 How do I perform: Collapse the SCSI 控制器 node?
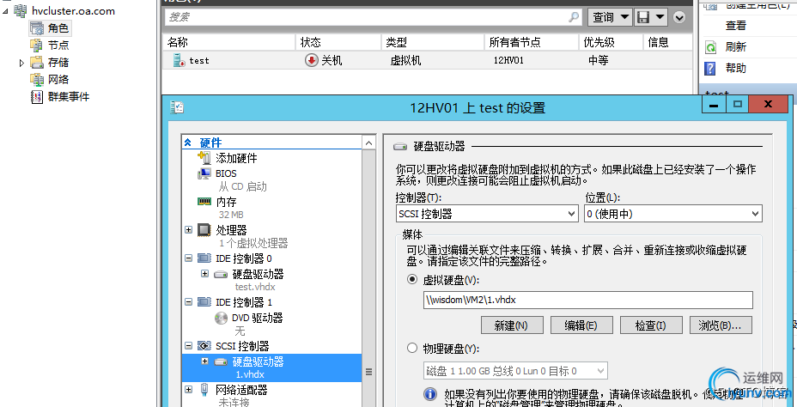tap(189, 346)
